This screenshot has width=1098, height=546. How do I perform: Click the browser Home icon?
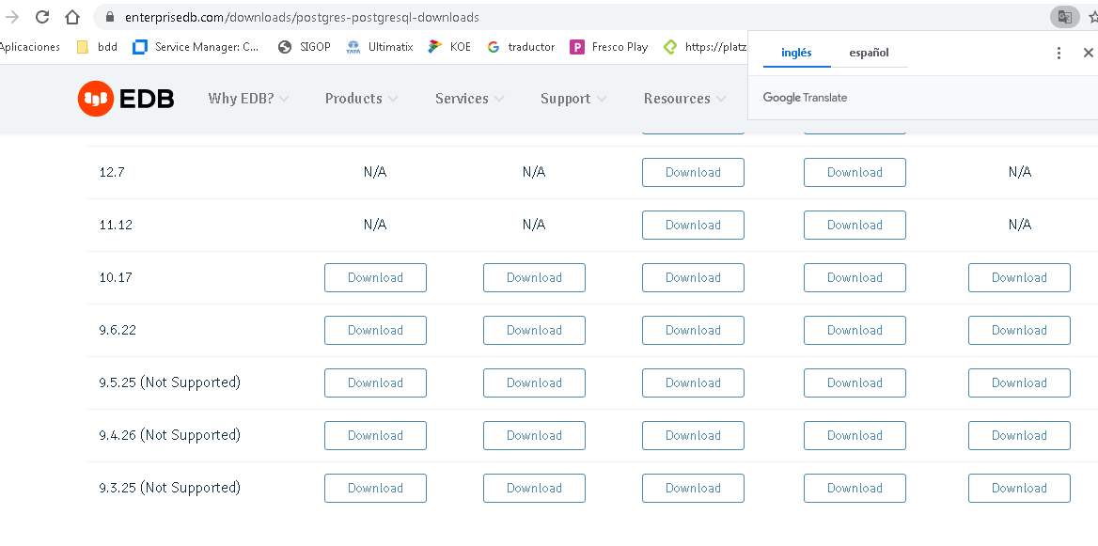click(x=72, y=17)
